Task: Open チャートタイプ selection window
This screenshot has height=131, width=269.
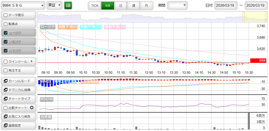Action: (18, 99)
